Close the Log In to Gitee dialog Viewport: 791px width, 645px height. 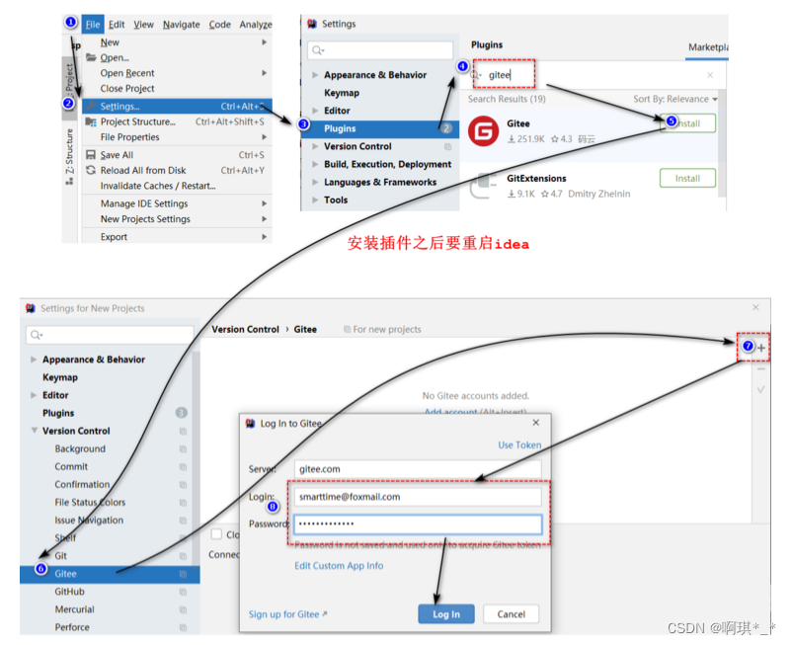coord(536,423)
